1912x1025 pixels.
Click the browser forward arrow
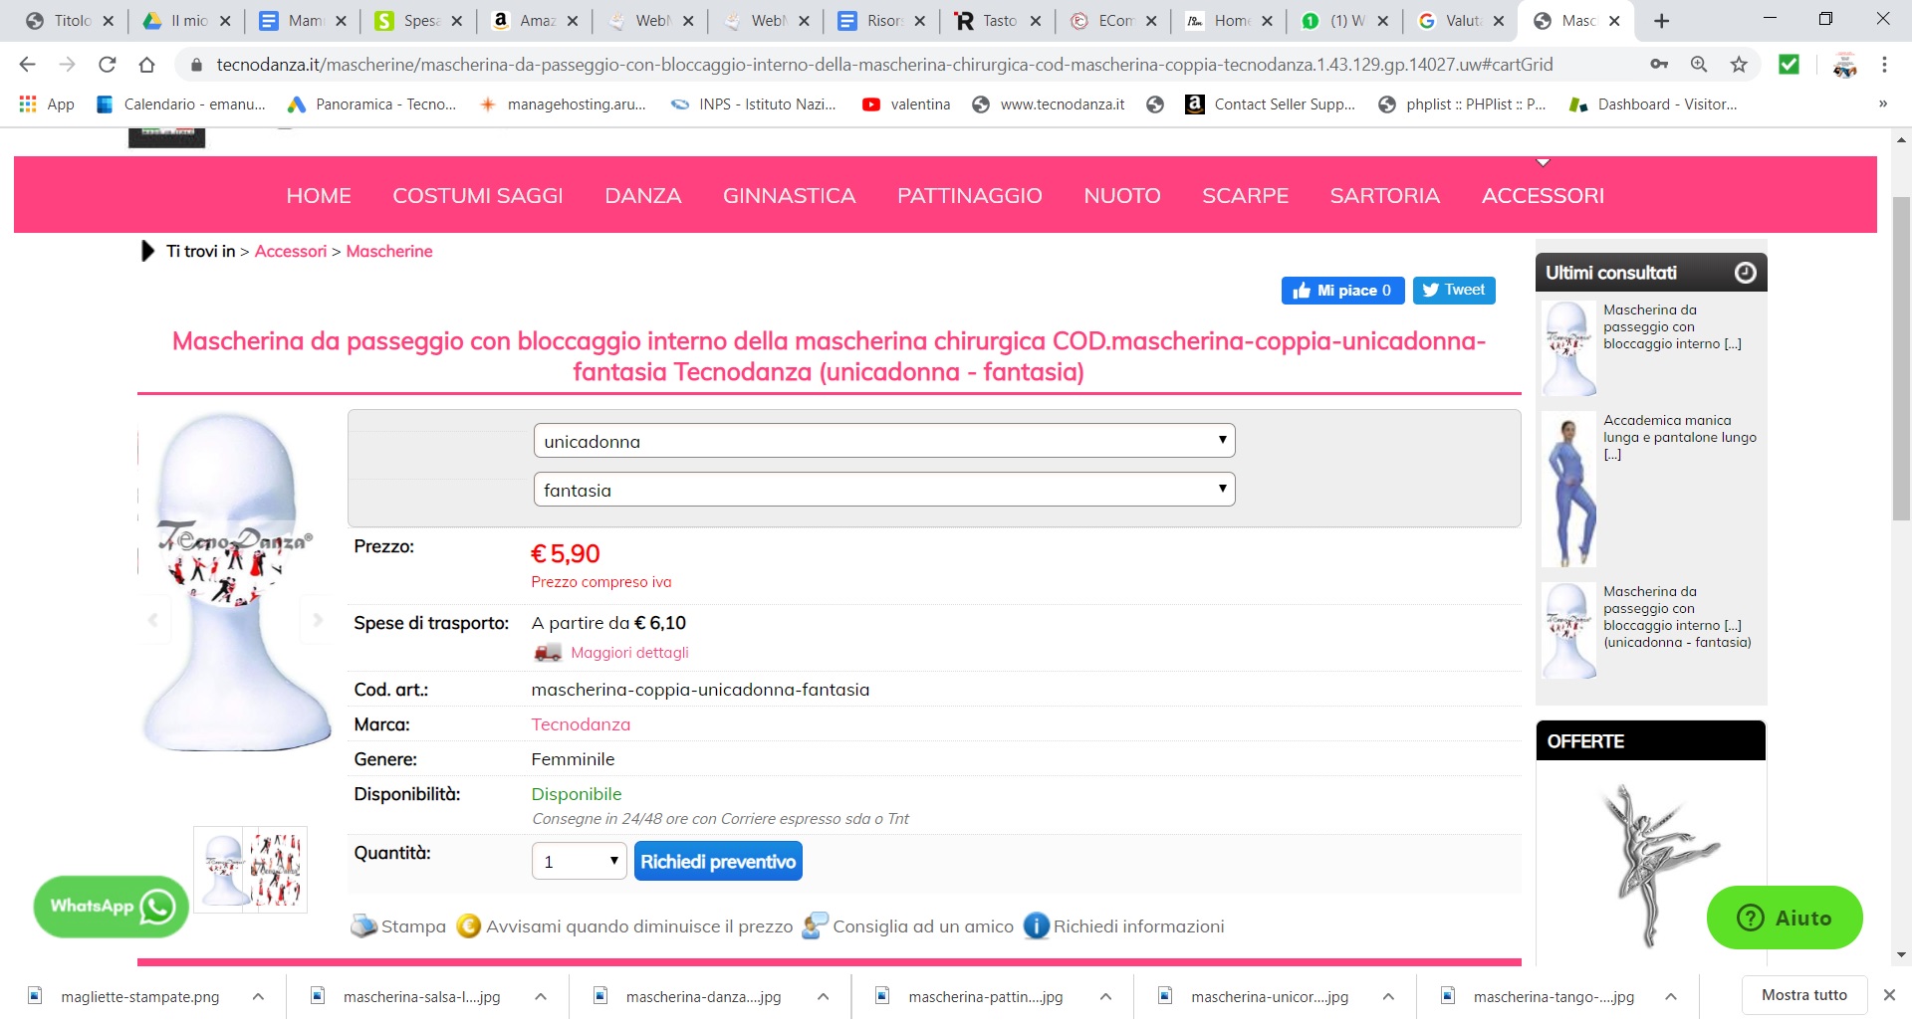point(67,65)
